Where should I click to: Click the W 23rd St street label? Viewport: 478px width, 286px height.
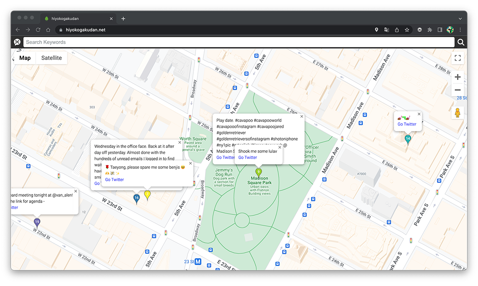[x=112, y=205]
